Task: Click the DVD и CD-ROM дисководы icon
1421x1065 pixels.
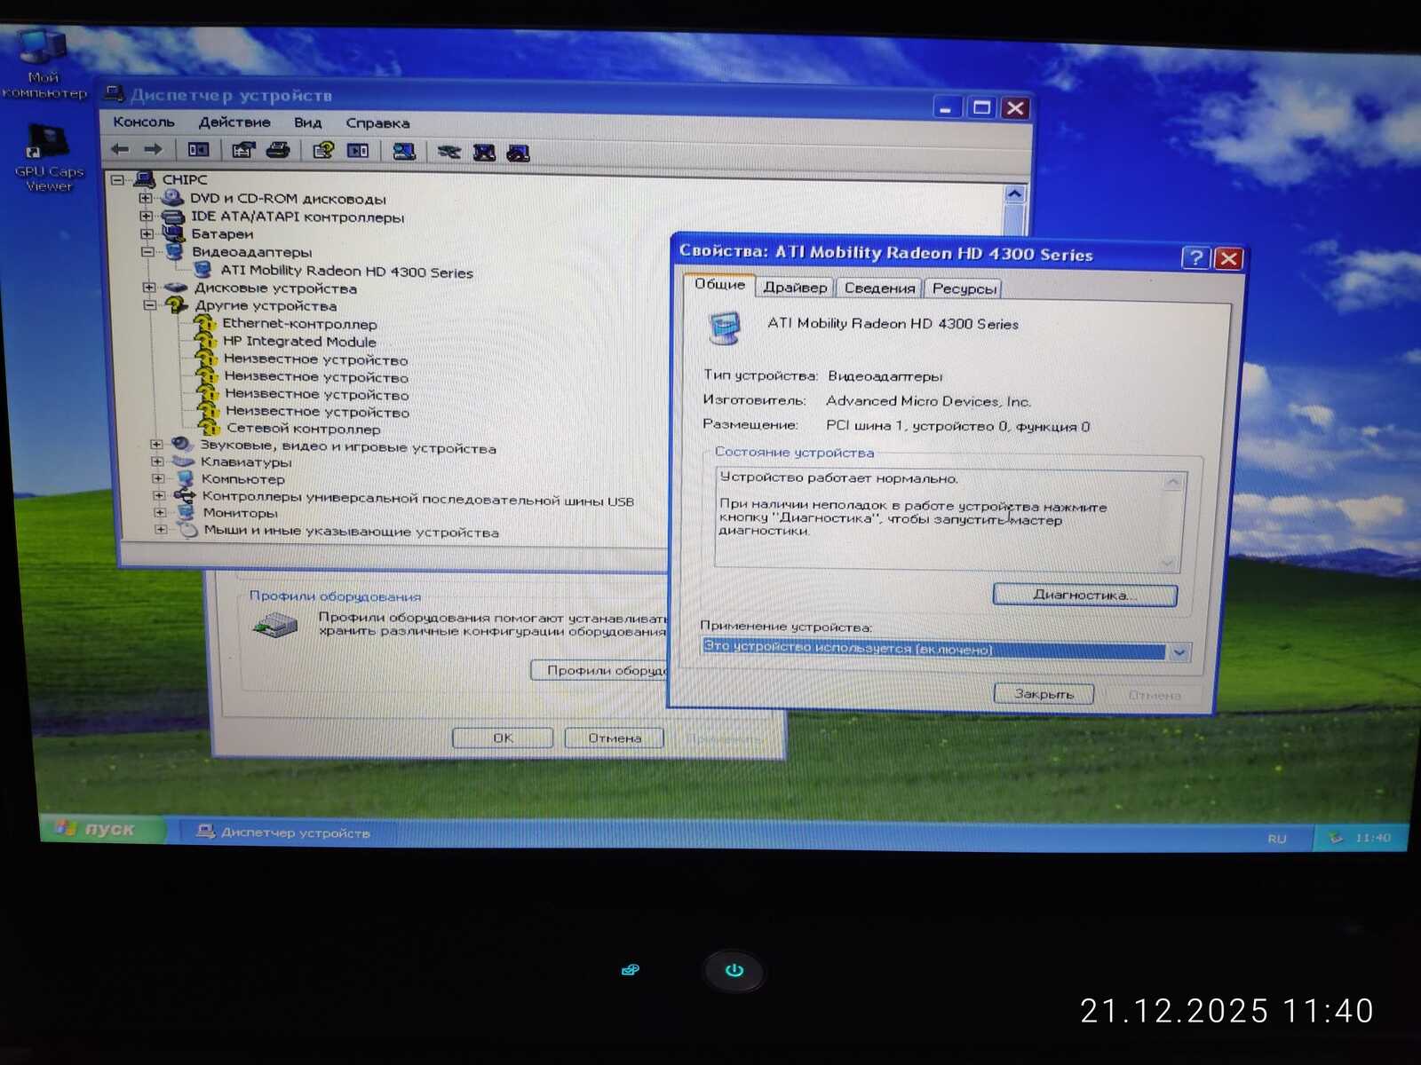Action: (172, 198)
